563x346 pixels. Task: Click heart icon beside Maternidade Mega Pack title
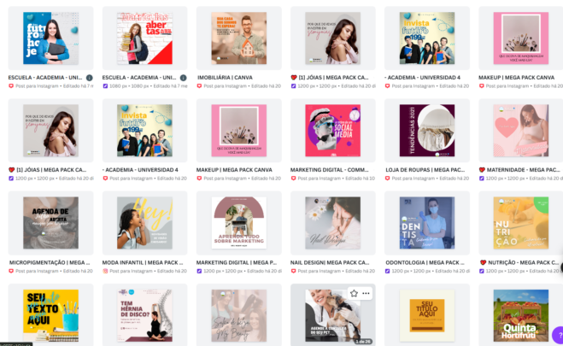(x=482, y=170)
